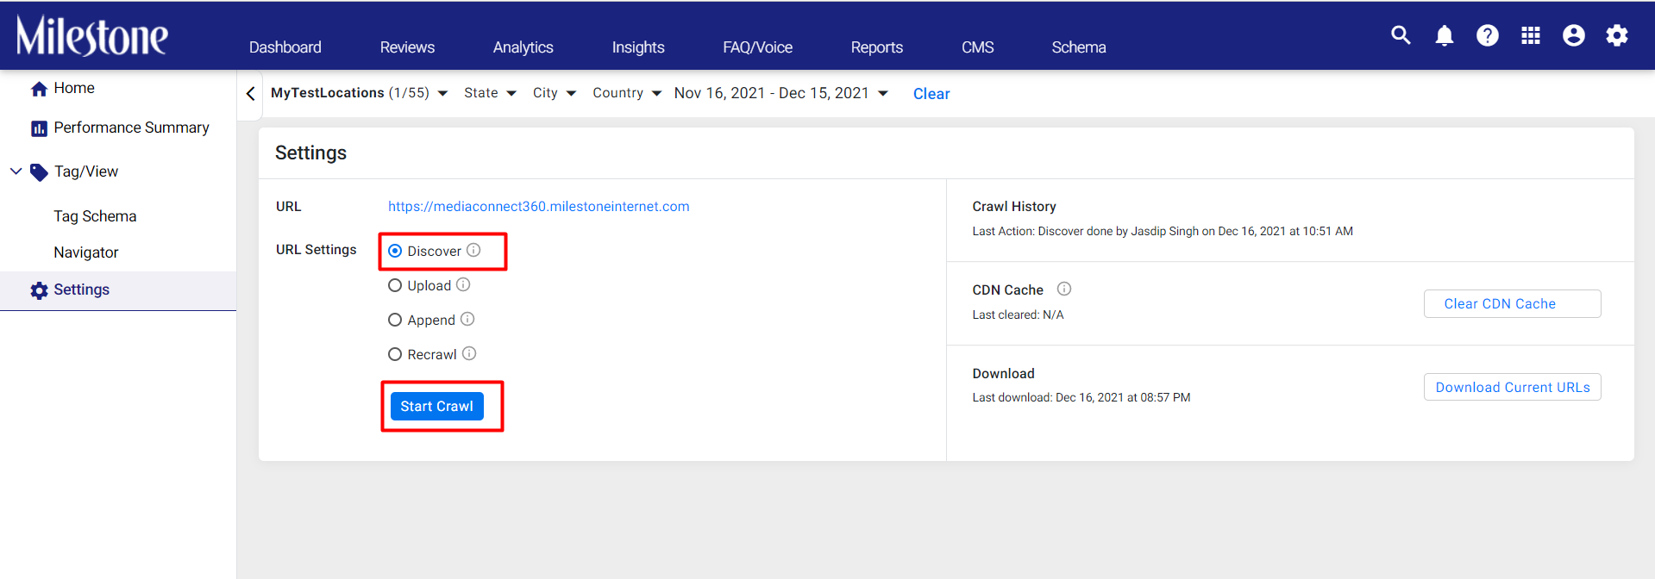
Task: Click the Home house icon
Action: point(39,89)
